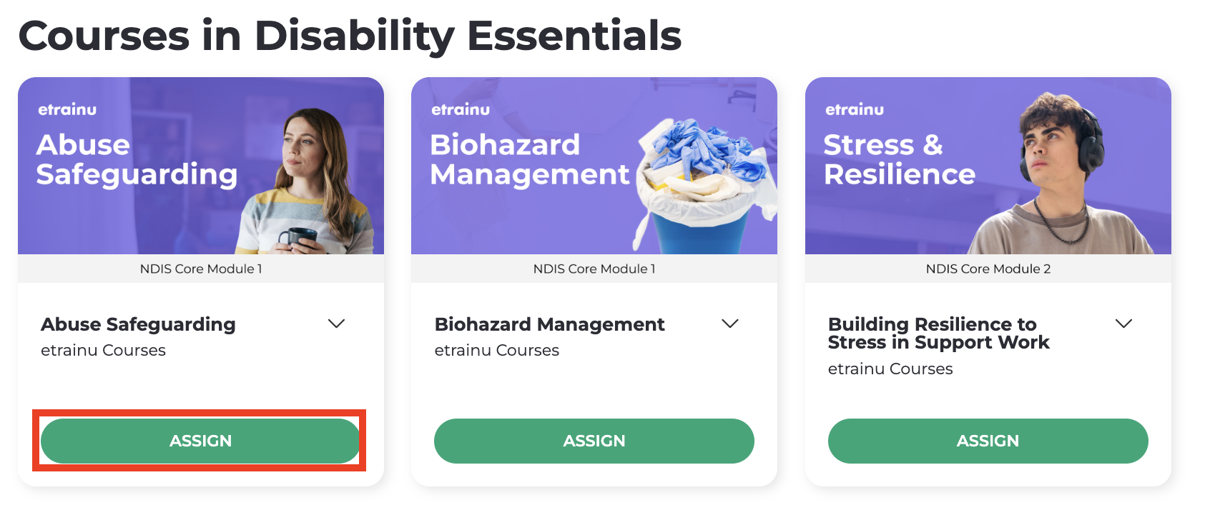Assign the Abuse Safeguarding course
Viewport: 1210px width, 520px height.
(200, 441)
